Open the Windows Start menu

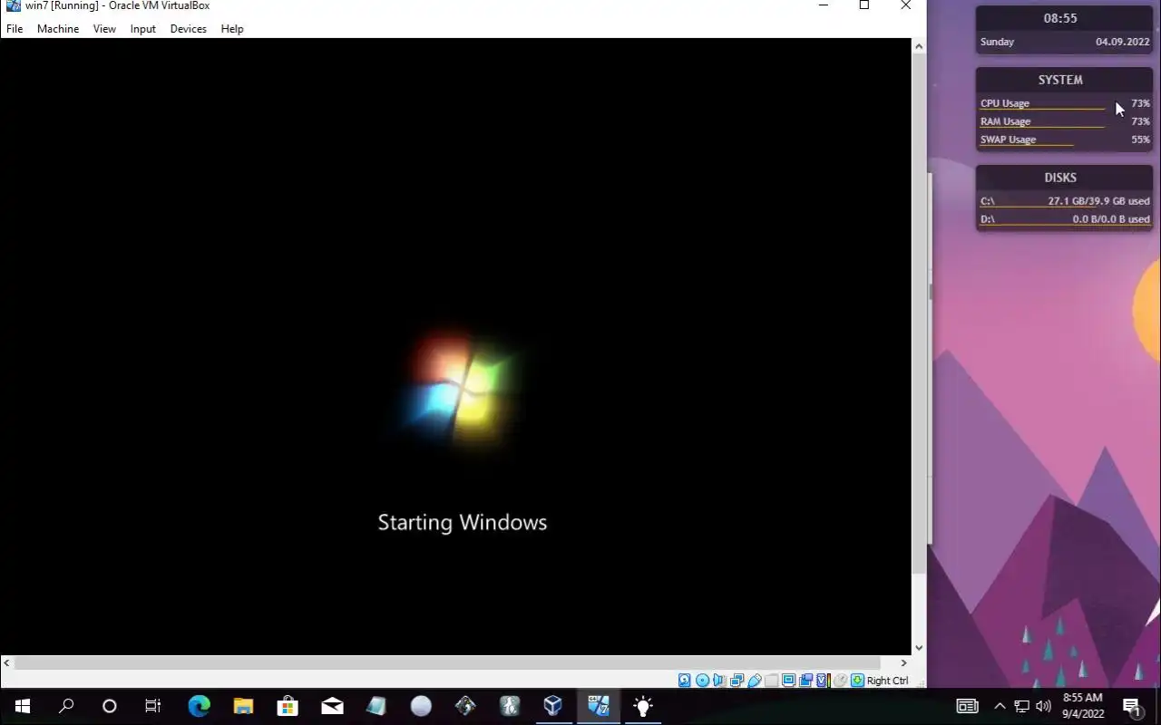click(x=22, y=706)
